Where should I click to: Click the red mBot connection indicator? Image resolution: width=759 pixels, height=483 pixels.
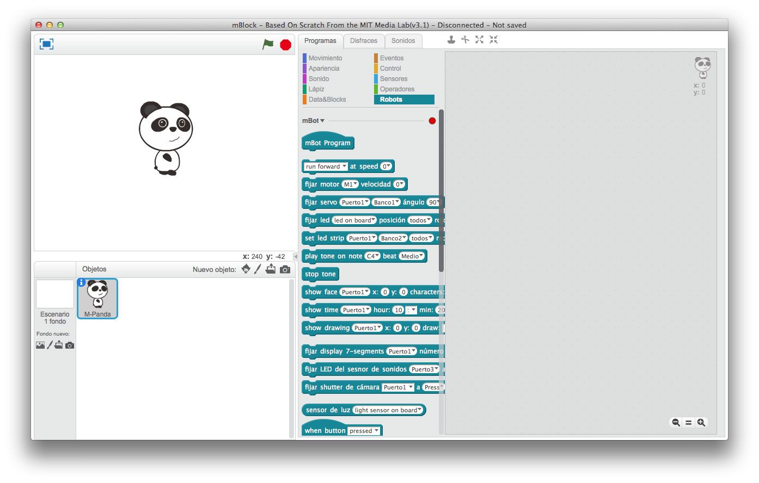(x=432, y=121)
